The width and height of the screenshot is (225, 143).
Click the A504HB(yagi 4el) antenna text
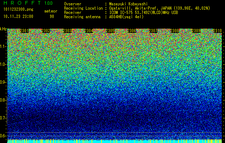(x=126, y=17)
